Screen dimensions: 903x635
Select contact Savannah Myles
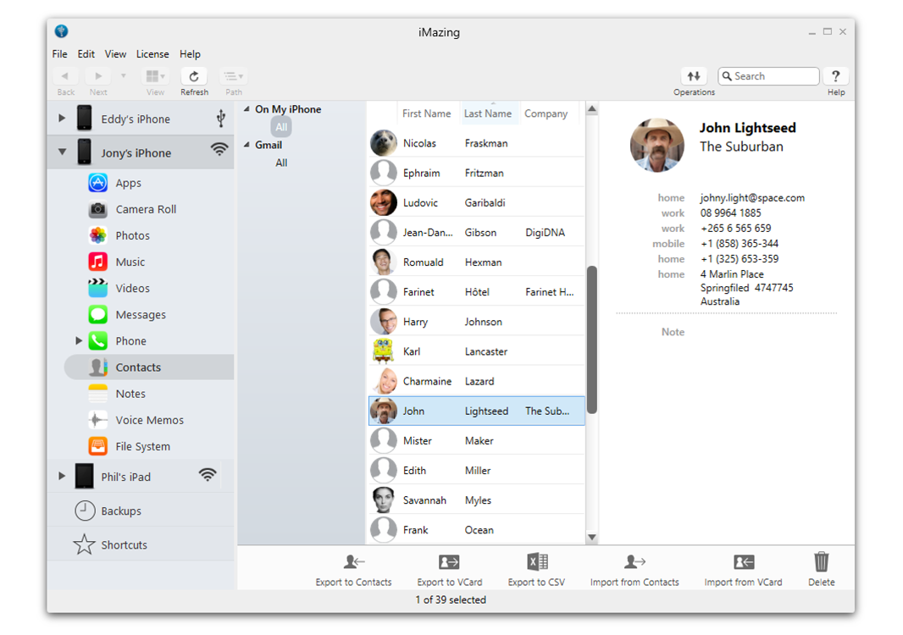(x=476, y=500)
